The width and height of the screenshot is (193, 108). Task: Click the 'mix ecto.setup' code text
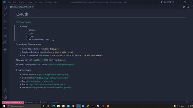click(65, 52)
